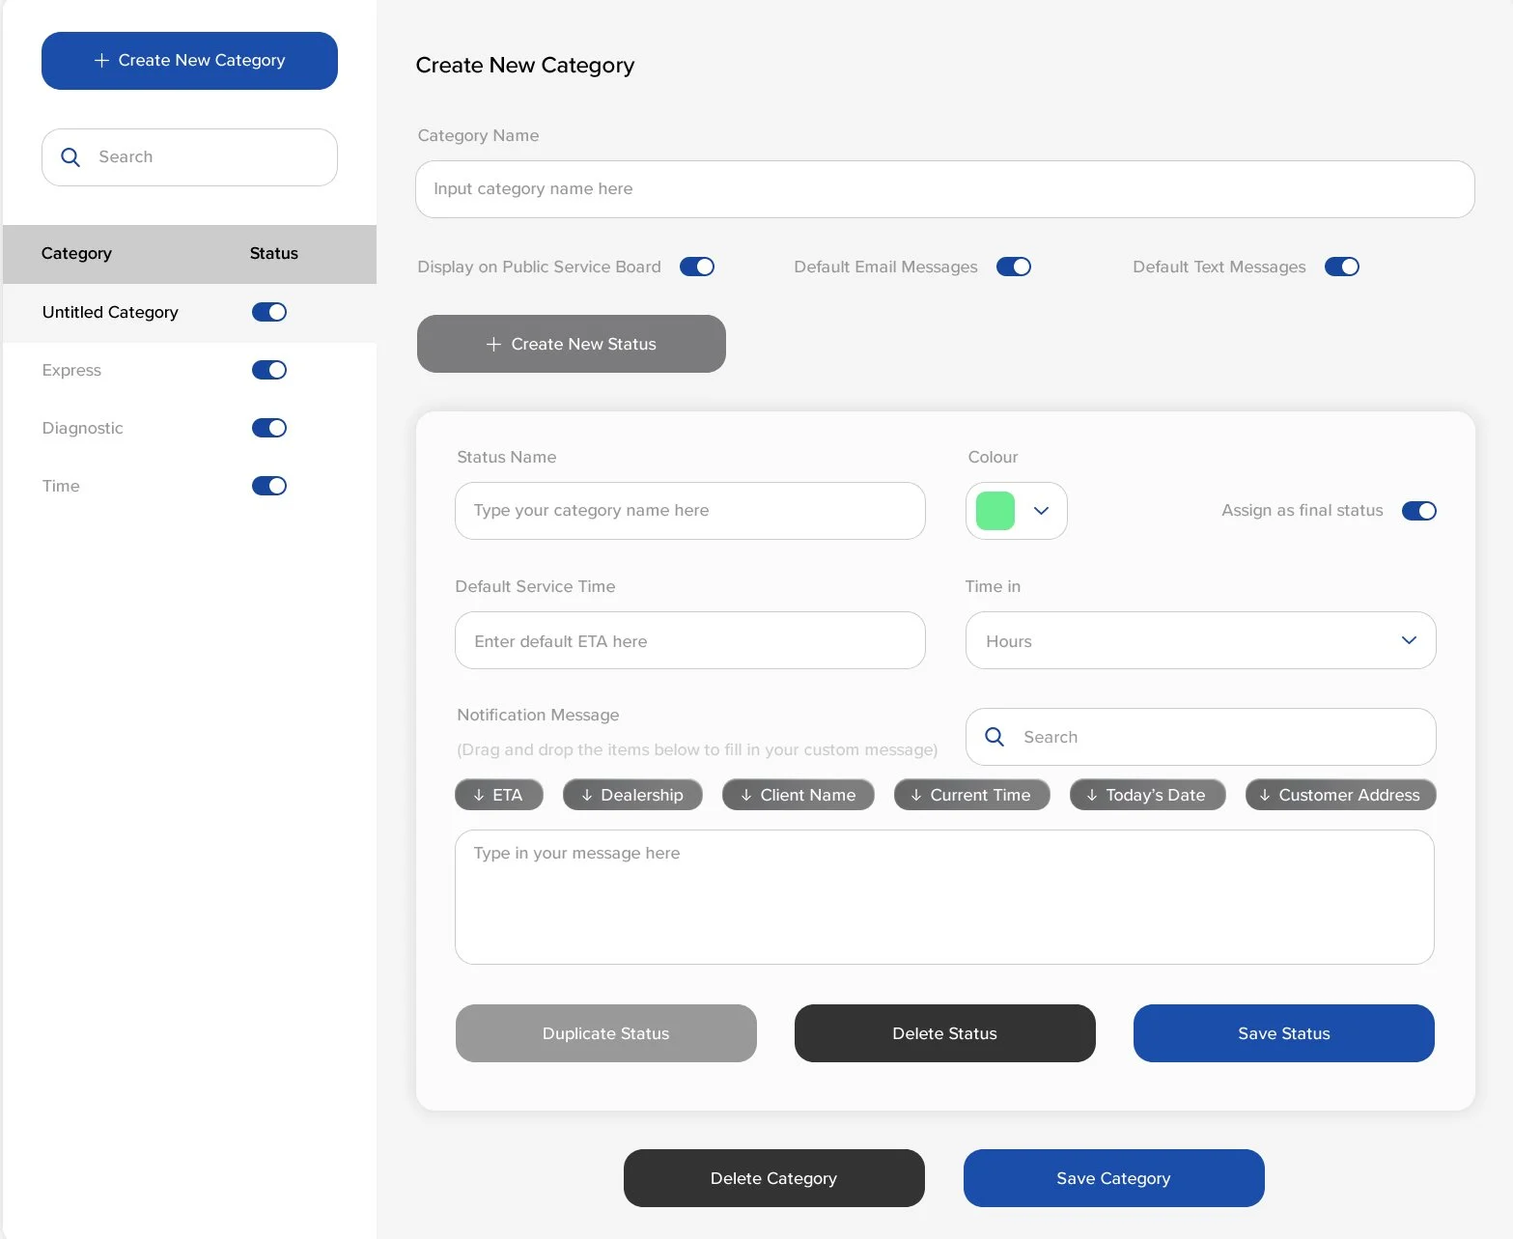Open the Time category
The image size is (1513, 1239).
(x=61, y=486)
